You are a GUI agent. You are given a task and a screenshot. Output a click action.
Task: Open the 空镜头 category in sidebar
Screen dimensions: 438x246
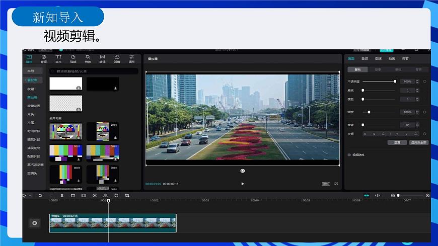click(32, 174)
